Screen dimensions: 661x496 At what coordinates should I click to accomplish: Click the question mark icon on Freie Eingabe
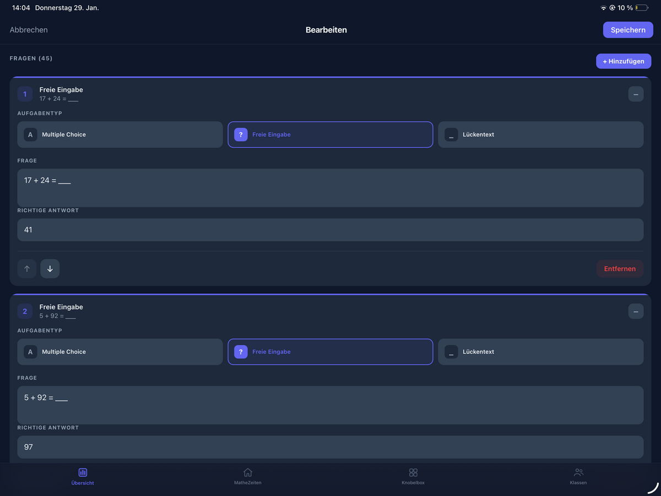(241, 134)
